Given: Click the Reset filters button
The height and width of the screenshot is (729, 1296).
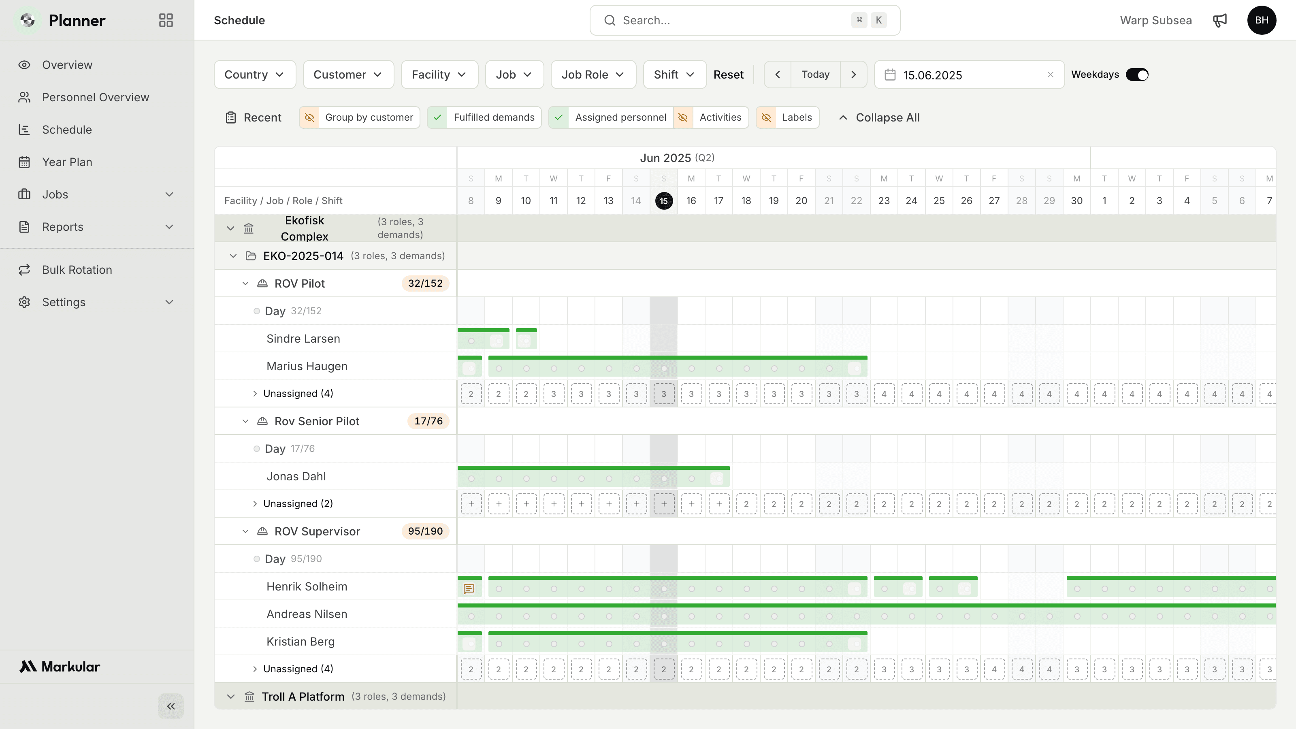Looking at the screenshot, I should pyautogui.click(x=728, y=75).
